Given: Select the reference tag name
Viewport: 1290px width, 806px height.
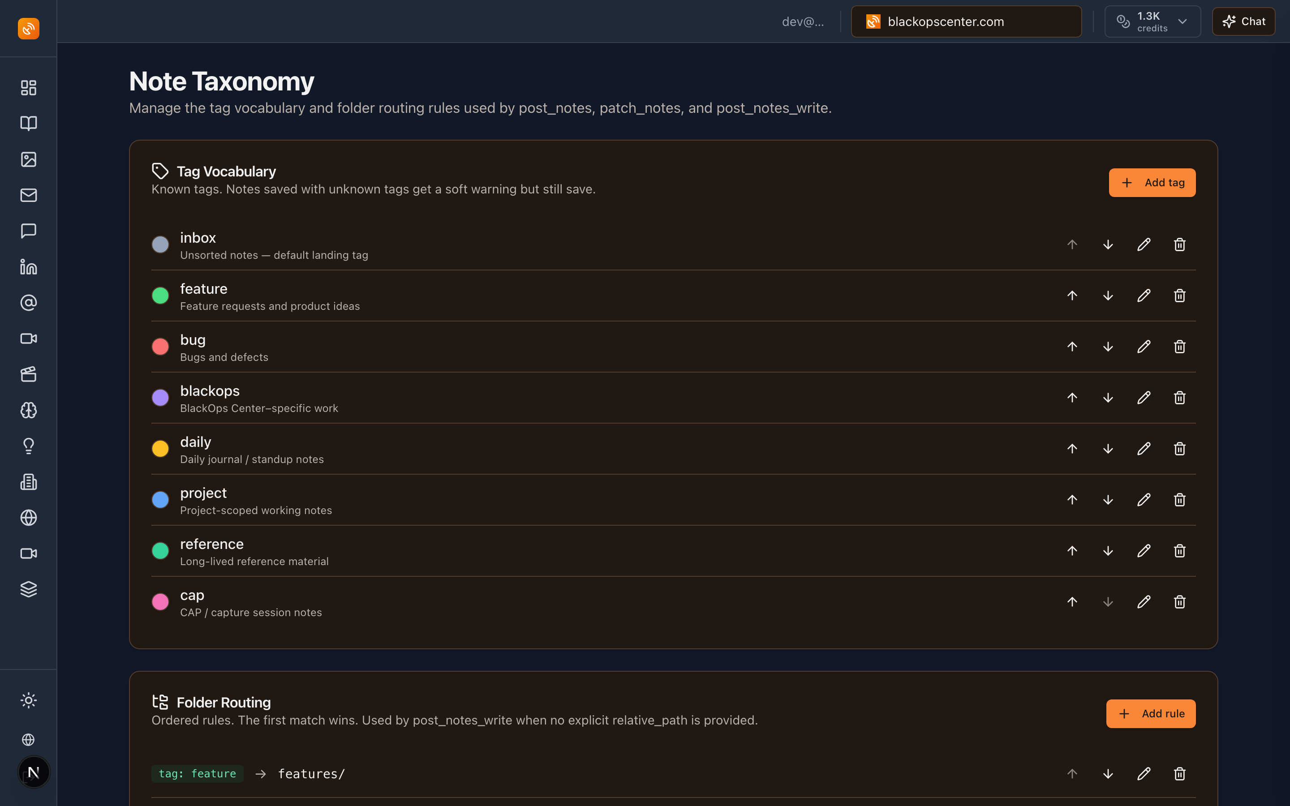Looking at the screenshot, I should coord(211,544).
